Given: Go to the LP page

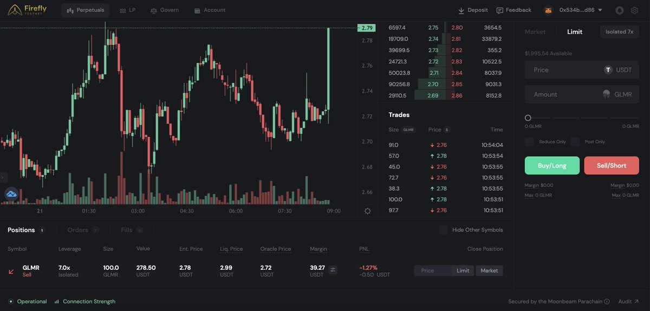Looking at the screenshot, I should click(x=127, y=10).
